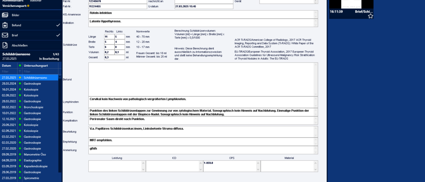Click the Breite Rechts field showing 5
The image size is (425, 182).
[109, 42]
